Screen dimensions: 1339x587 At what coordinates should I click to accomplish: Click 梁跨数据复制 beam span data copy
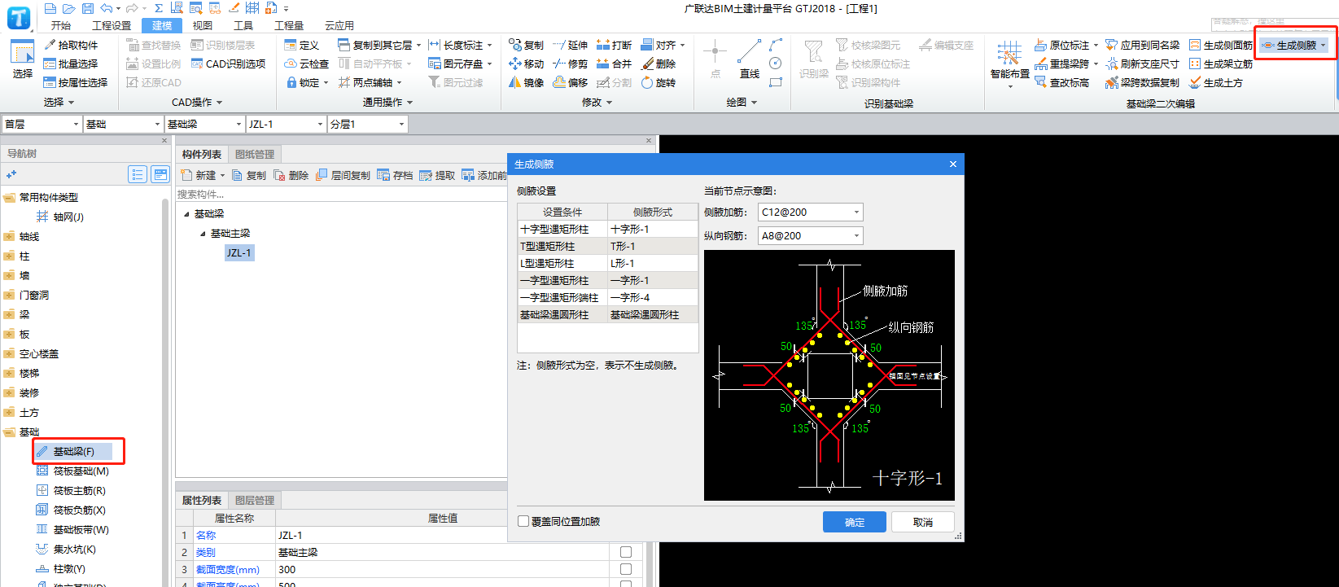[x=1143, y=82]
